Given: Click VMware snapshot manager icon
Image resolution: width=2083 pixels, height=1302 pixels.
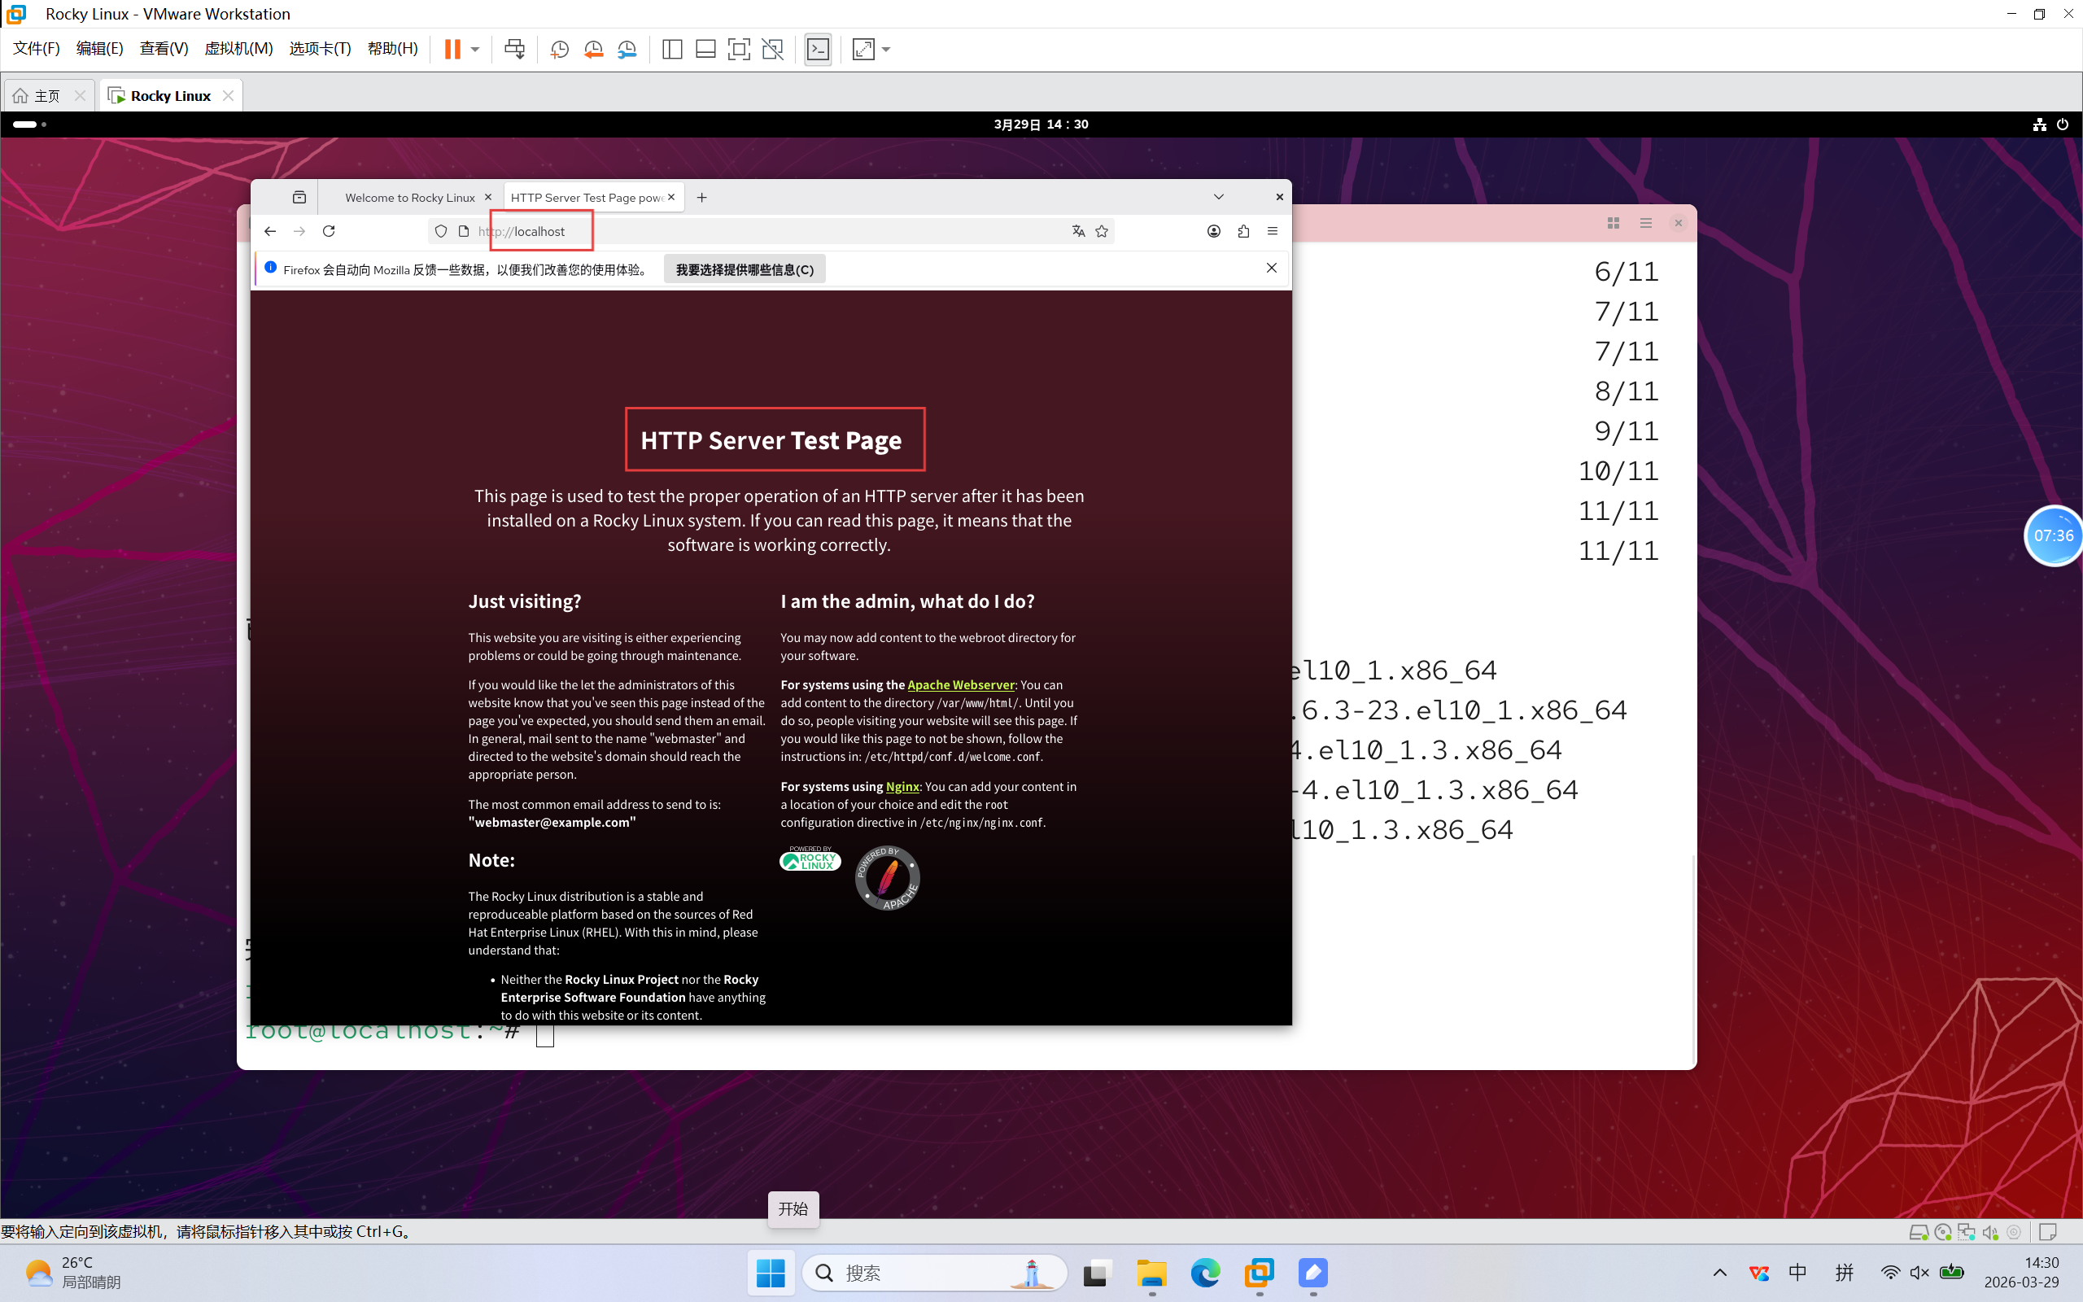Looking at the screenshot, I should [x=627, y=49].
